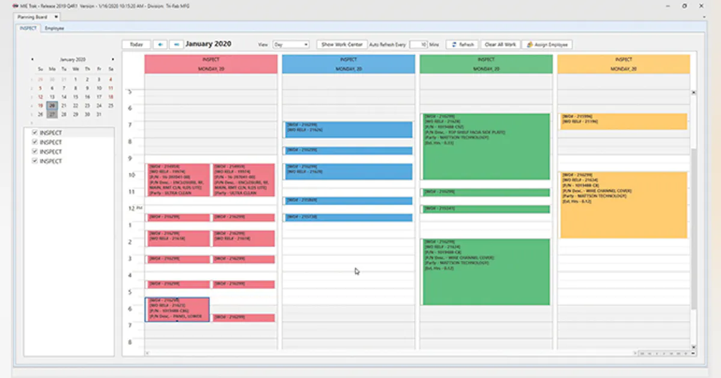
Task: Select green TOP SHELF FACIA SIDE PLATE appointment
Action: (486, 146)
